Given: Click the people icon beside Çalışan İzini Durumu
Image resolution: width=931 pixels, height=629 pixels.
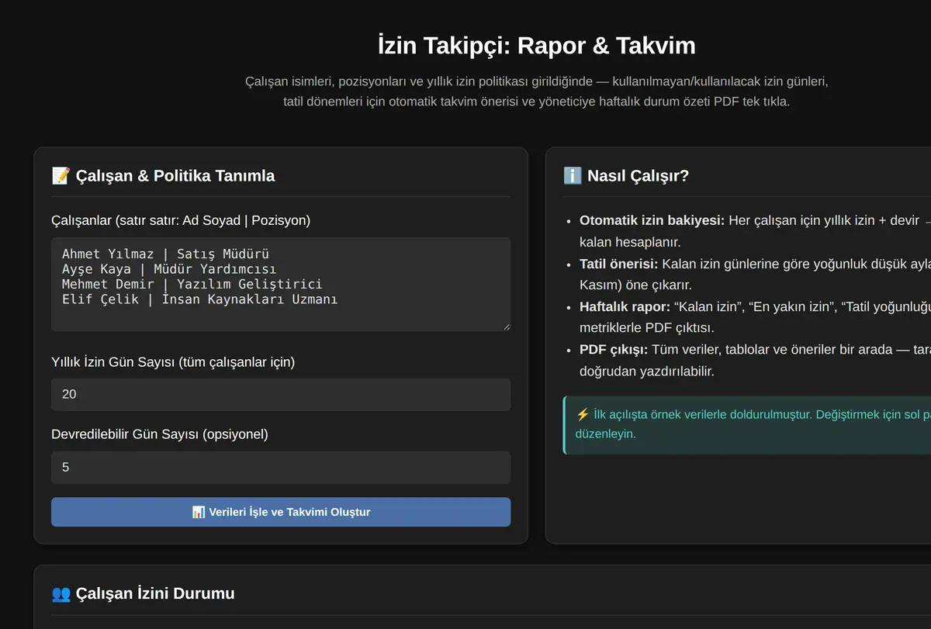Looking at the screenshot, I should point(61,594).
